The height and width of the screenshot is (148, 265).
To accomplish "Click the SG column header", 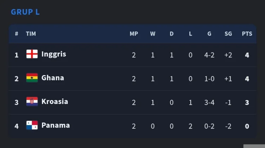I will pyautogui.click(x=228, y=34).
